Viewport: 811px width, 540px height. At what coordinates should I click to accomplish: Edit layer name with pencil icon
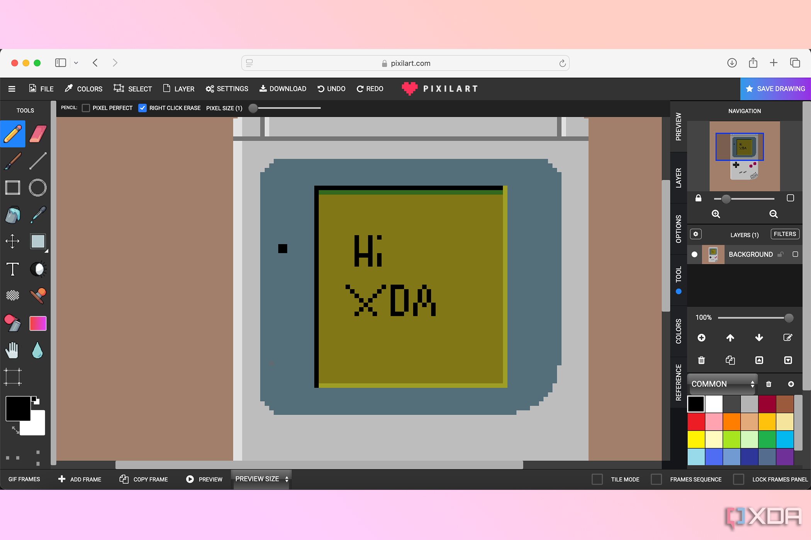click(x=788, y=338)
